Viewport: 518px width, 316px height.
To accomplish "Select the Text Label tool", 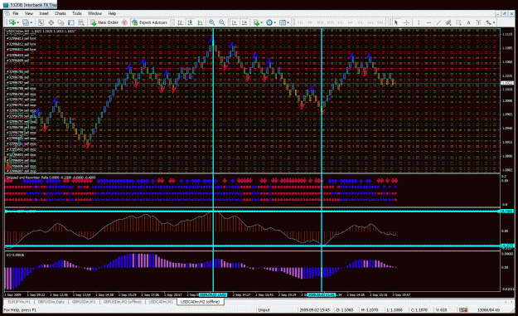I will point(478,22).
